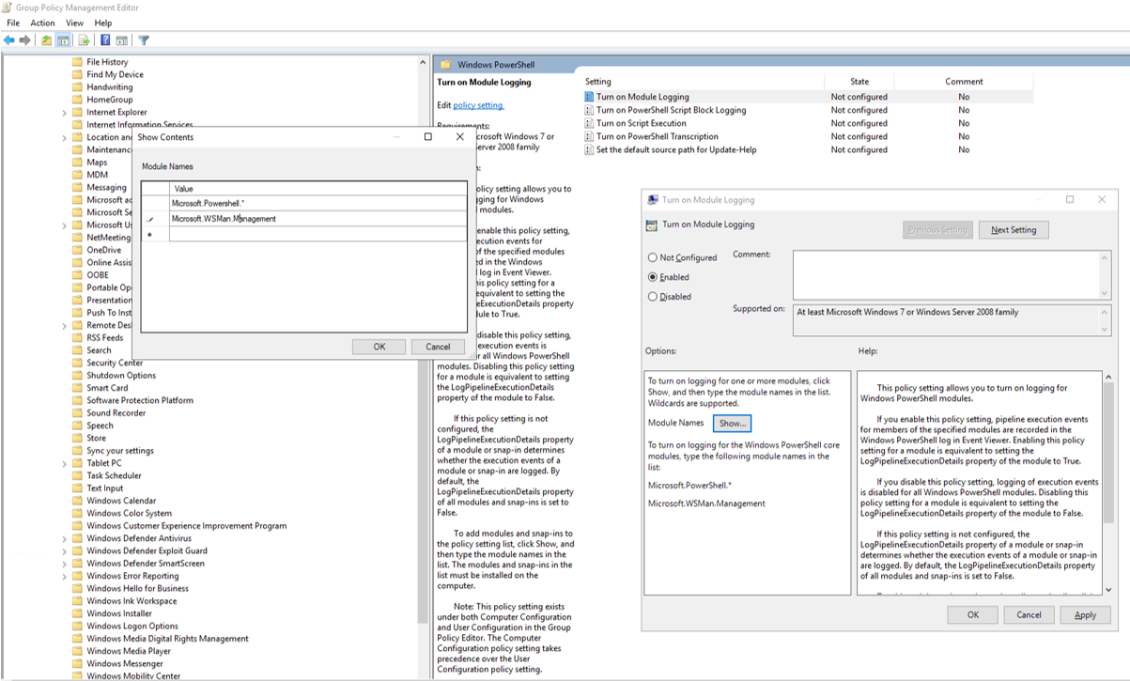Select Sync your settings tree item
This screenshot has width=1130, height=681.
120,451
